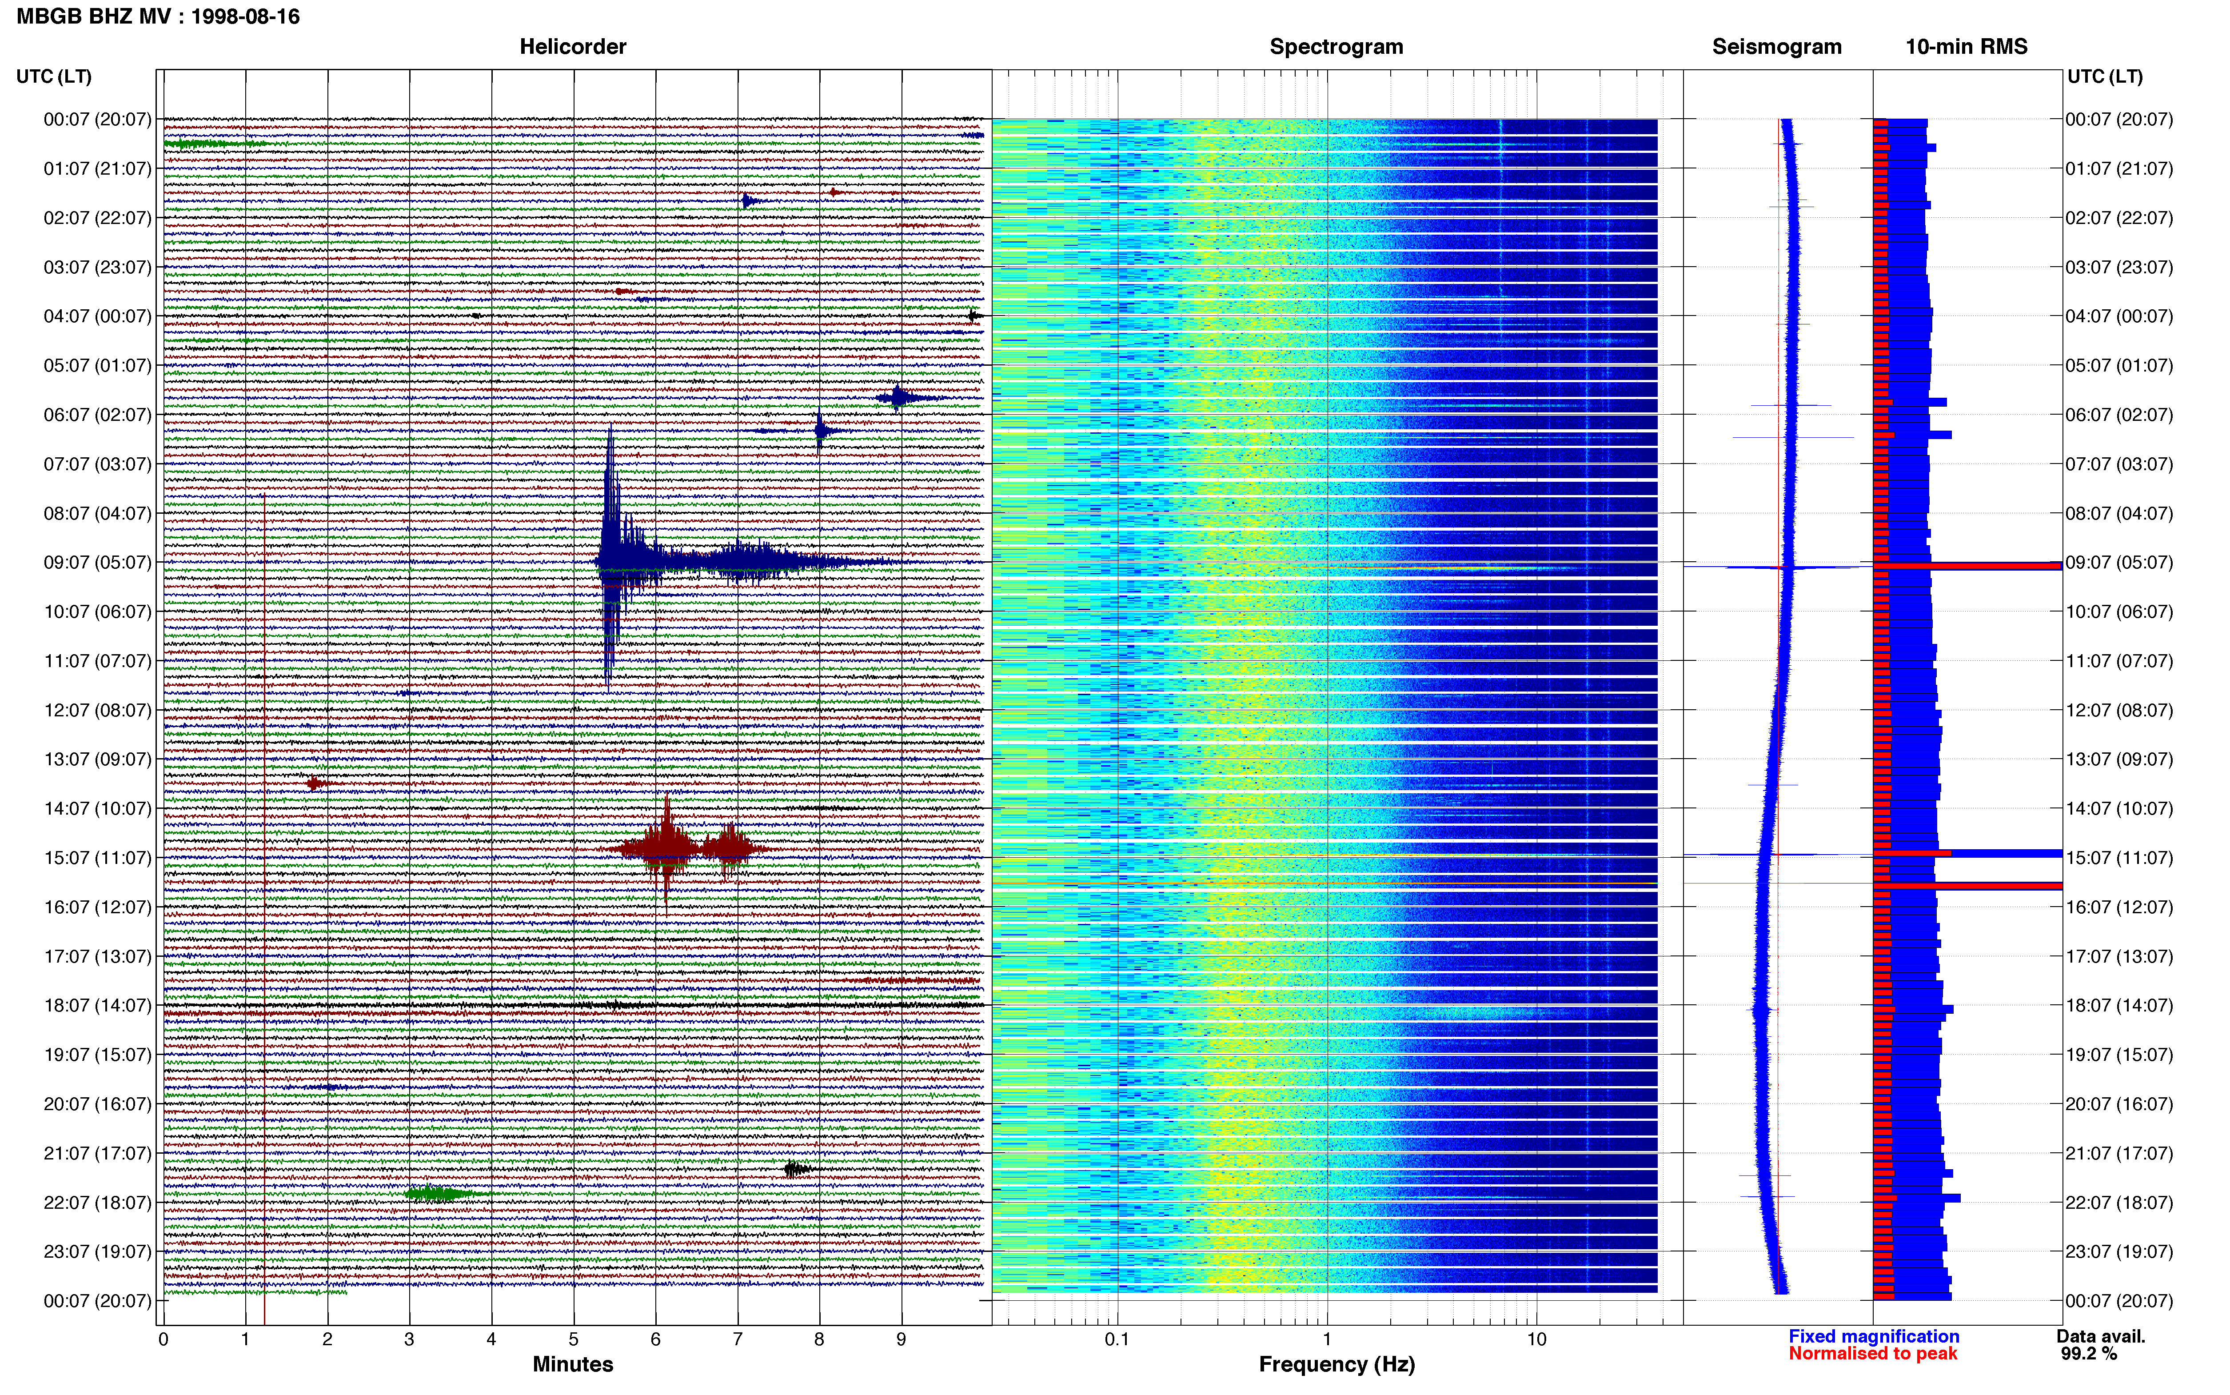Click left time label '21:07 (17:07)'
2230x1395 pixels.
(98, 1153)
